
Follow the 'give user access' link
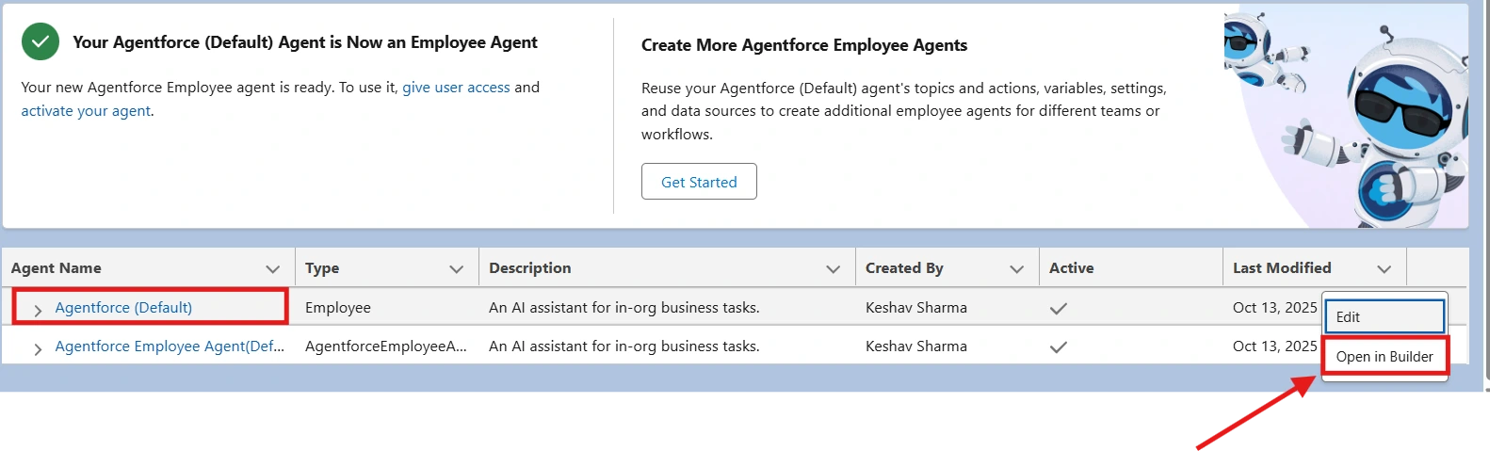(x=456, y=88)
